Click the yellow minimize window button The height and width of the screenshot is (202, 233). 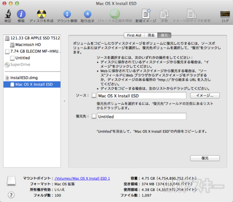pos(11,3)
